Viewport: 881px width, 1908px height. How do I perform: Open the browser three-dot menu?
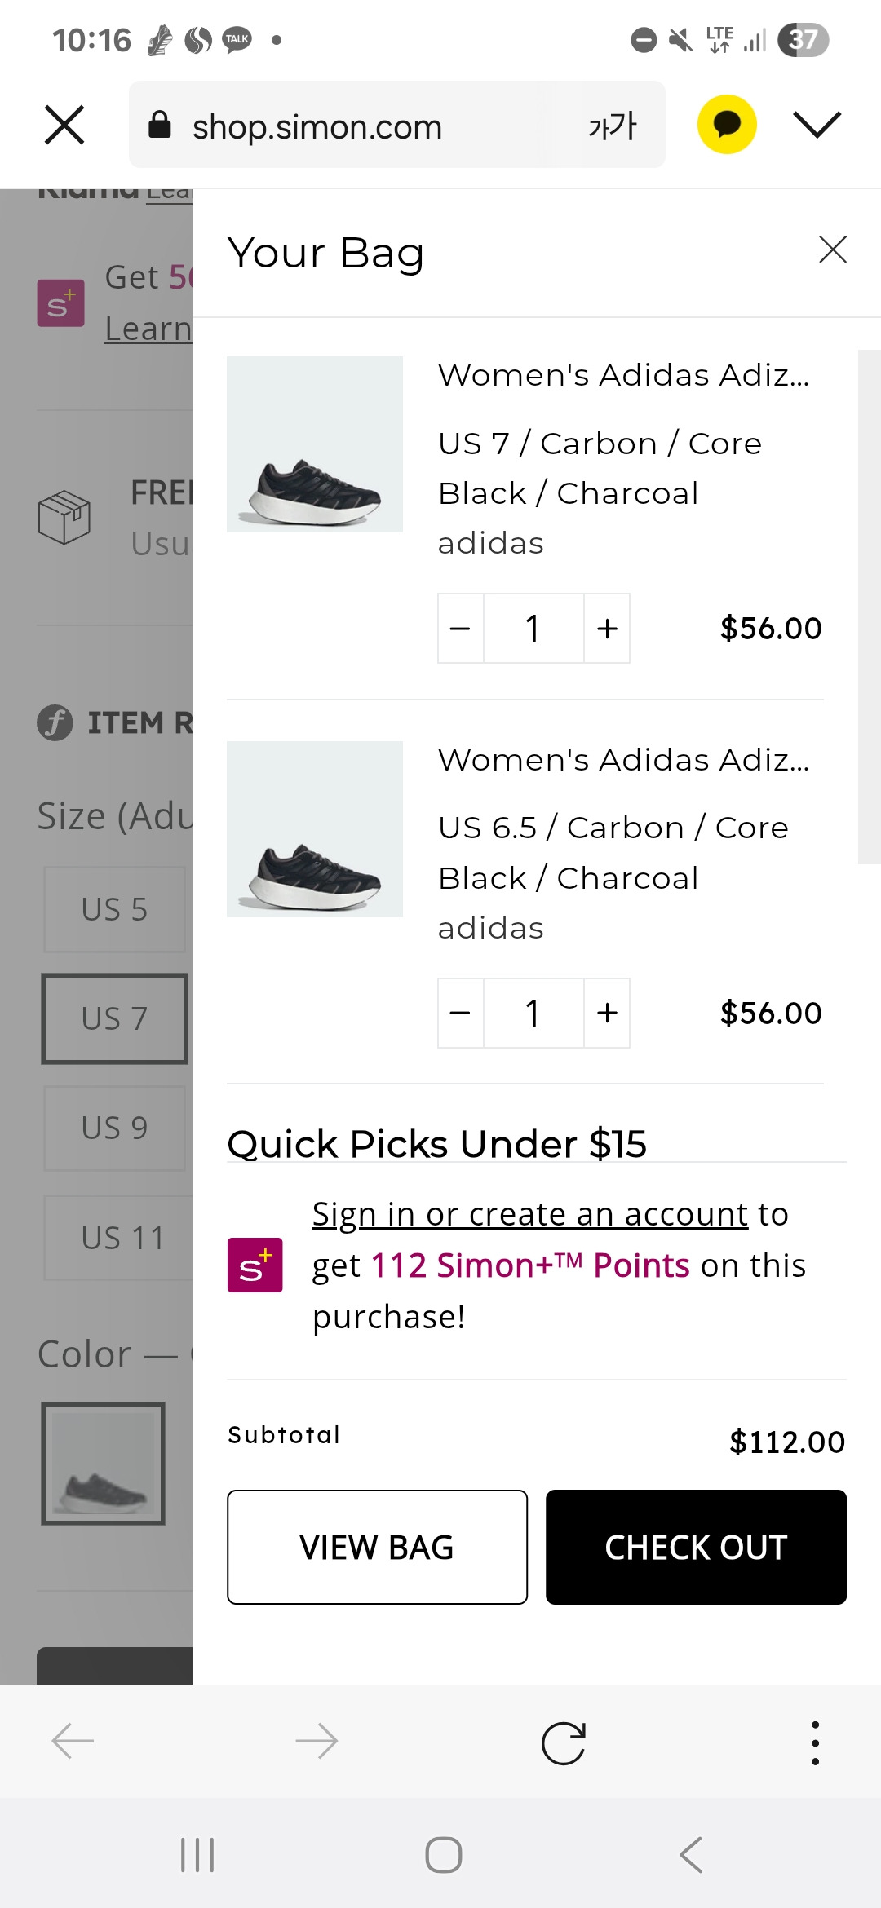[815, 1743]
